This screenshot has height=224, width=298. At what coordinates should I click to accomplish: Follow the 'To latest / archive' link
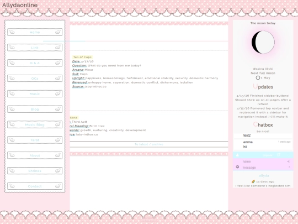(149, 144)
